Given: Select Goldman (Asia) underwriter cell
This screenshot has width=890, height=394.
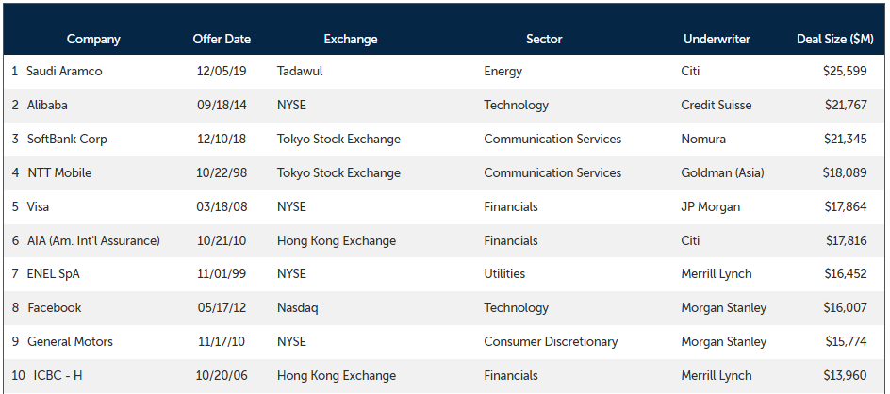Looking at the screenshot, I should (x=722, y=172).
